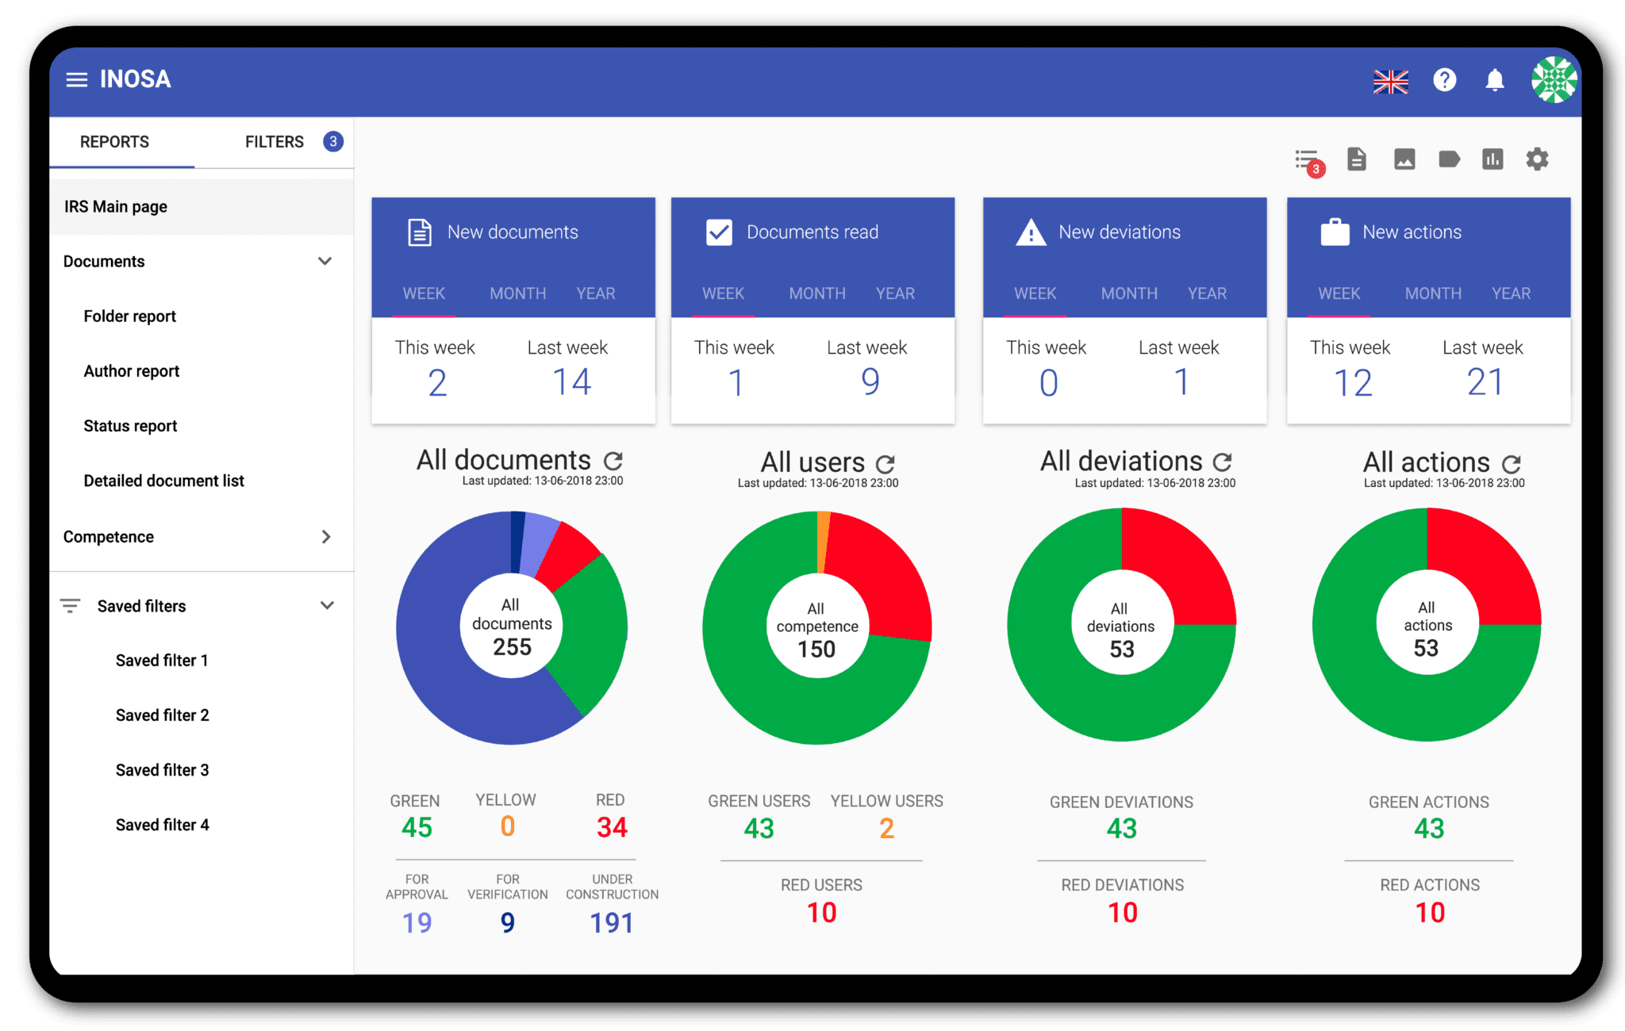The image size is (1625, 1031).
Task: Switch to MONTH on New documents card
Action: [x=517, y=293]
